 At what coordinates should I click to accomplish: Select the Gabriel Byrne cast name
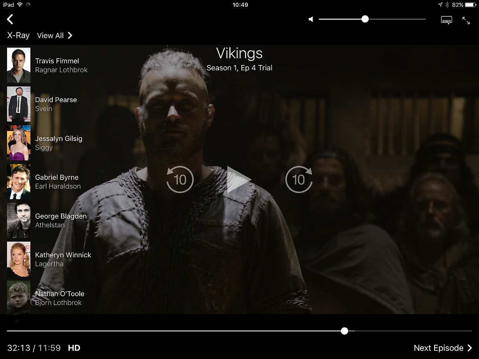57,178
